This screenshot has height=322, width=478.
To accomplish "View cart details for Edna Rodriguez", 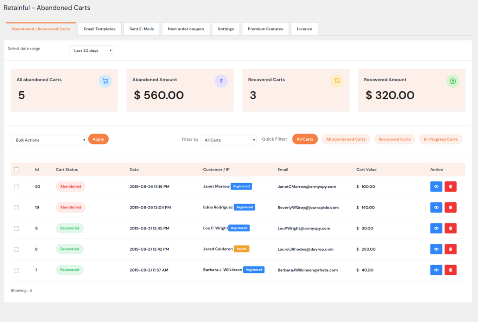I will (x=436, y=208).
